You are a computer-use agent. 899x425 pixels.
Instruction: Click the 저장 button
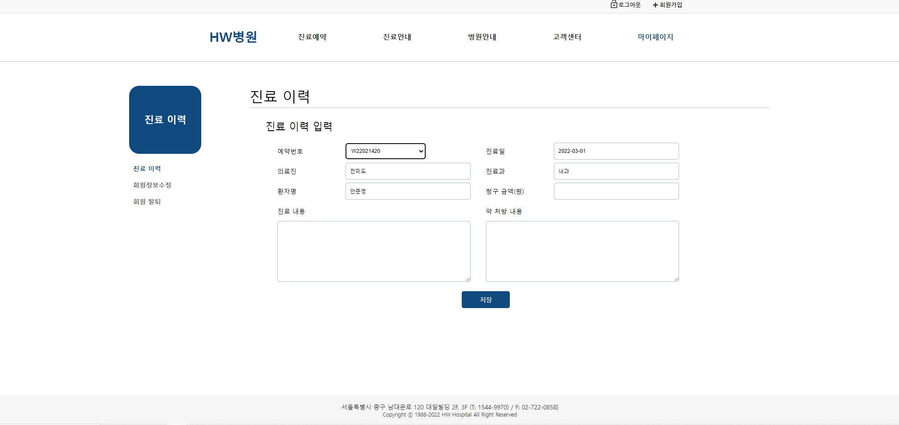[x=485, y=299]
